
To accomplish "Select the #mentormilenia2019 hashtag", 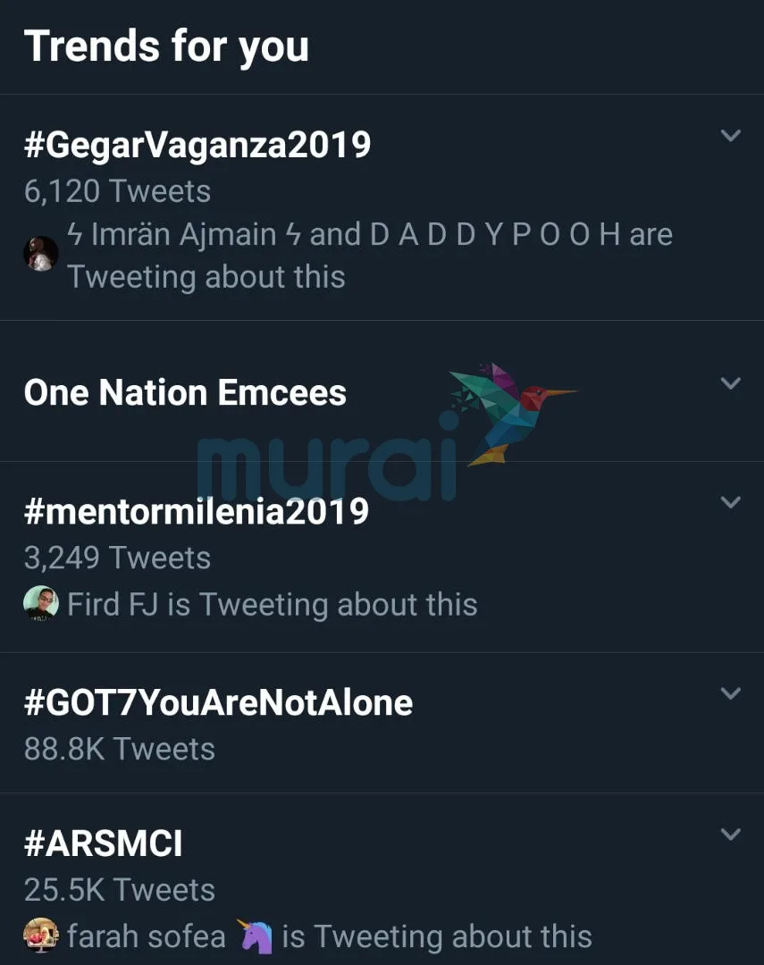I will (x=196, y=511).
